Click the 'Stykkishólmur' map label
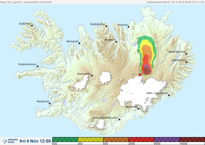The width and height of the screenshot is (205, 145). click(x=27, y=64)
